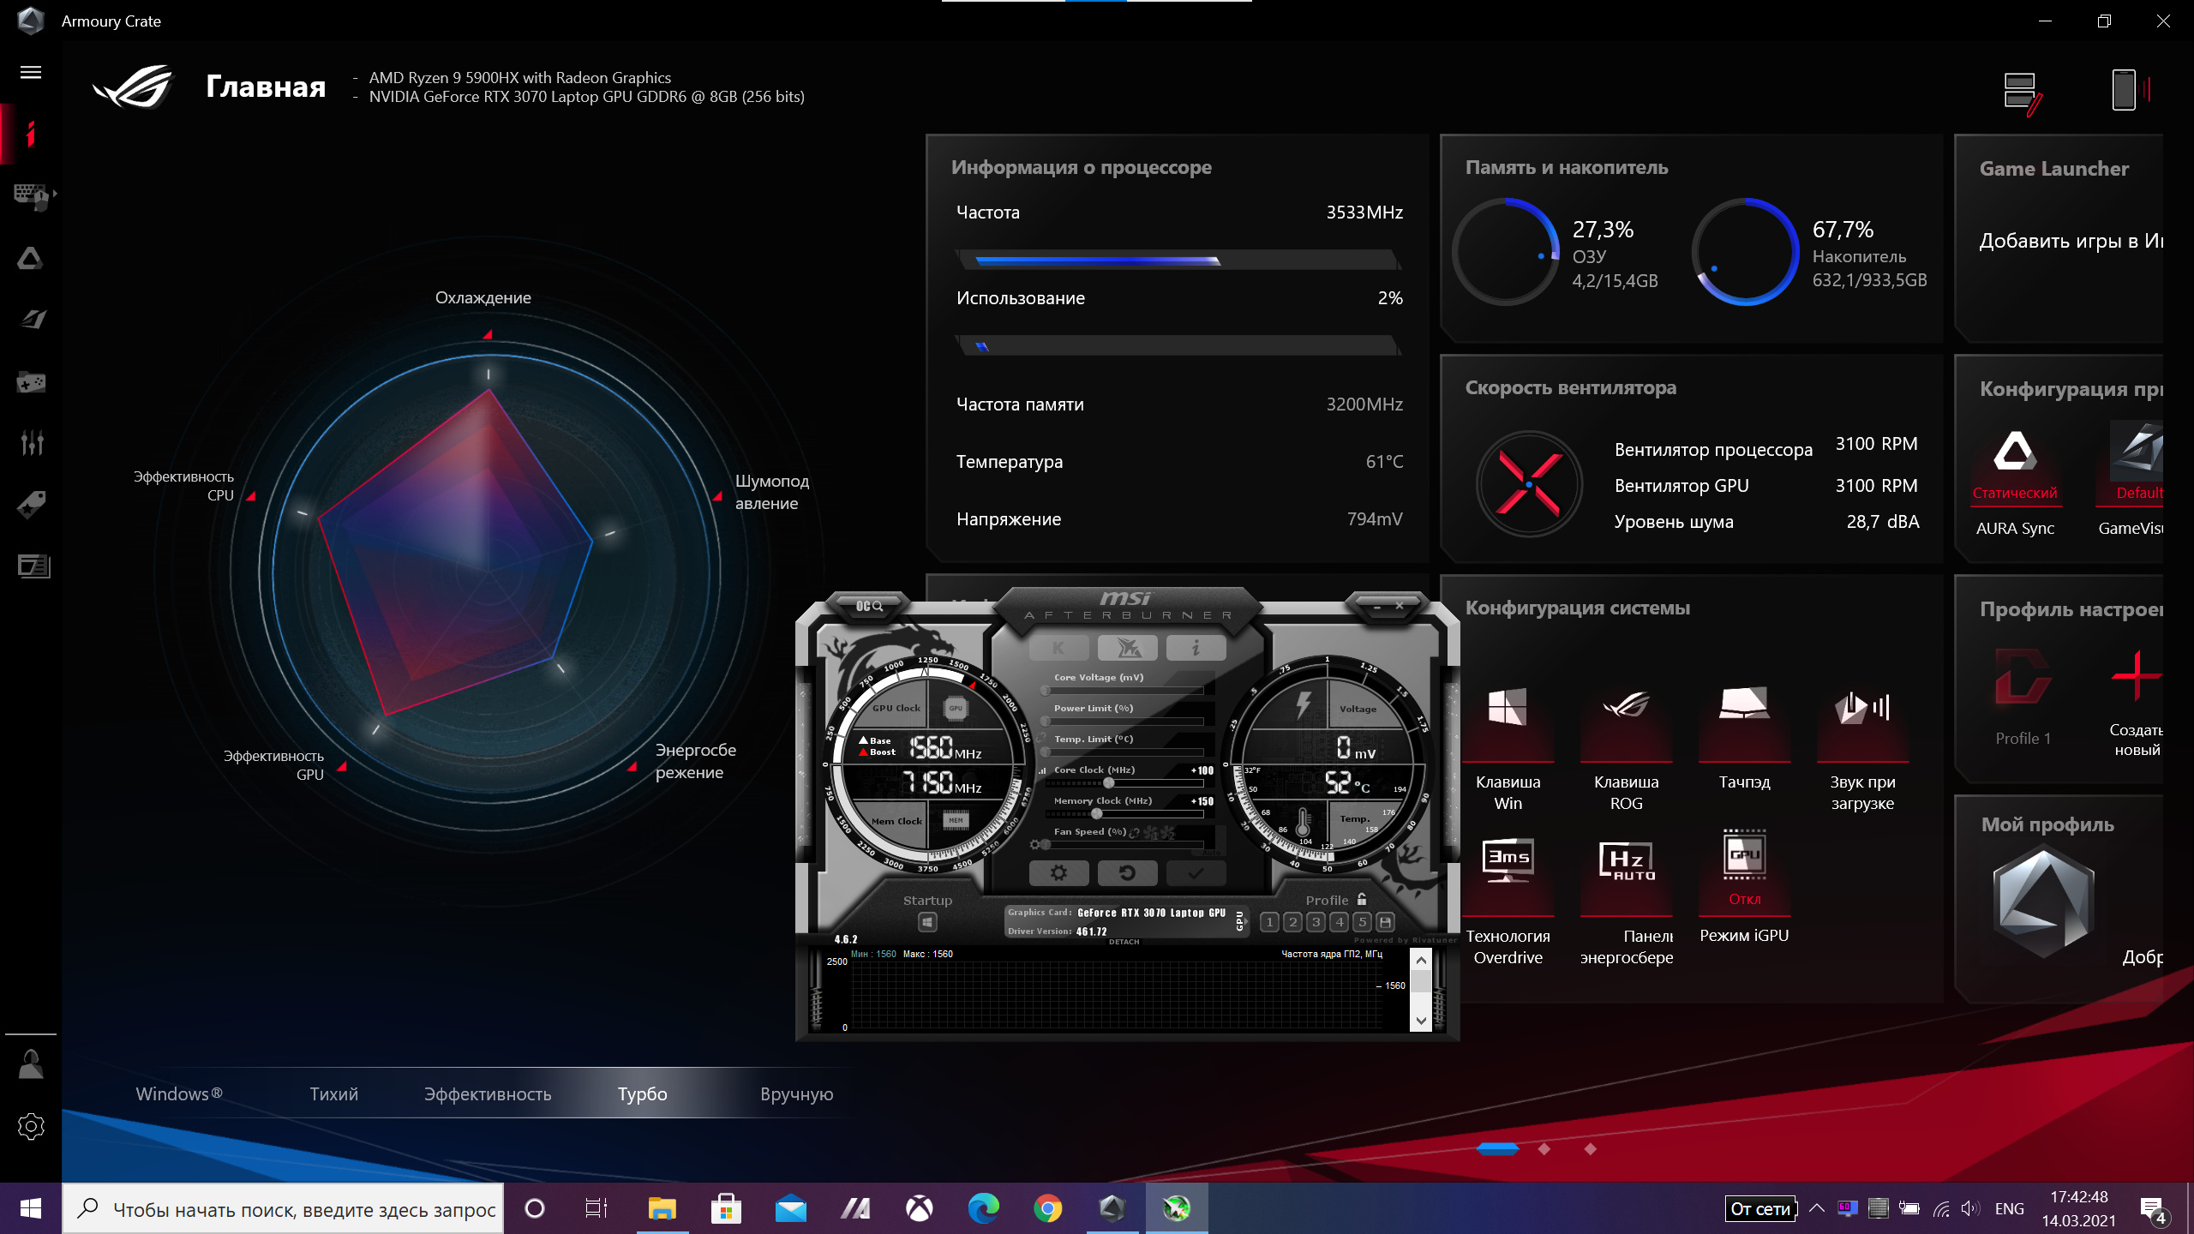Click Afterburner profile slot 3
This screenshot has width=2194, height=1234.
(x=1316, y=922)
